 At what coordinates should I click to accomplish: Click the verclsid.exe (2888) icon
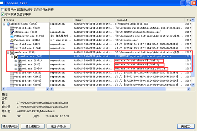point(12,81)
